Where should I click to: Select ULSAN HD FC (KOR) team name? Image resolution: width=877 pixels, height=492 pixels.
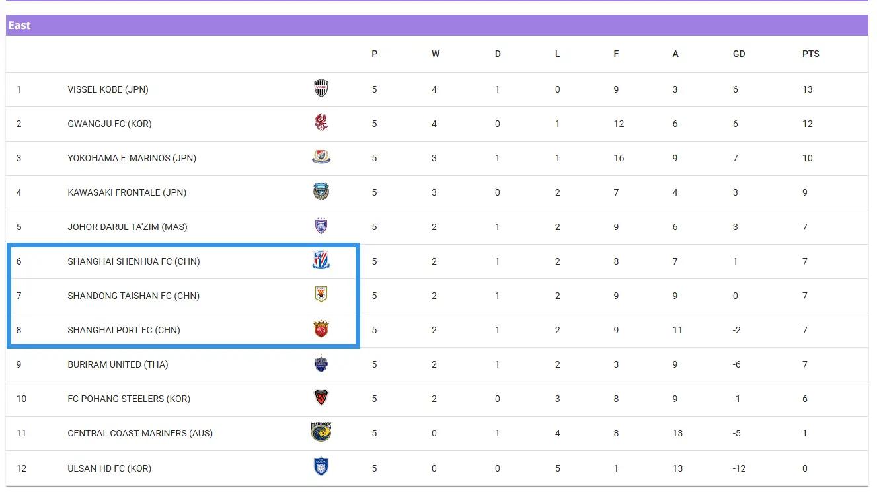point(109,468)
